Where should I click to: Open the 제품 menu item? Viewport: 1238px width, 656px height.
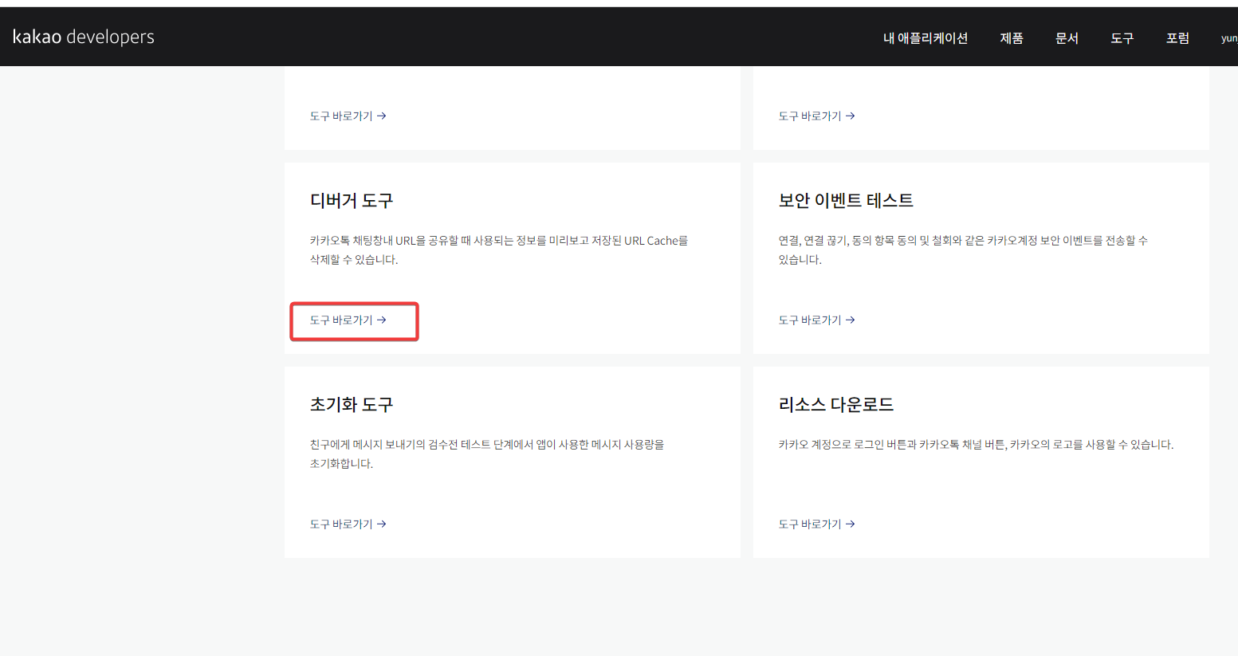click(1012, 38)
